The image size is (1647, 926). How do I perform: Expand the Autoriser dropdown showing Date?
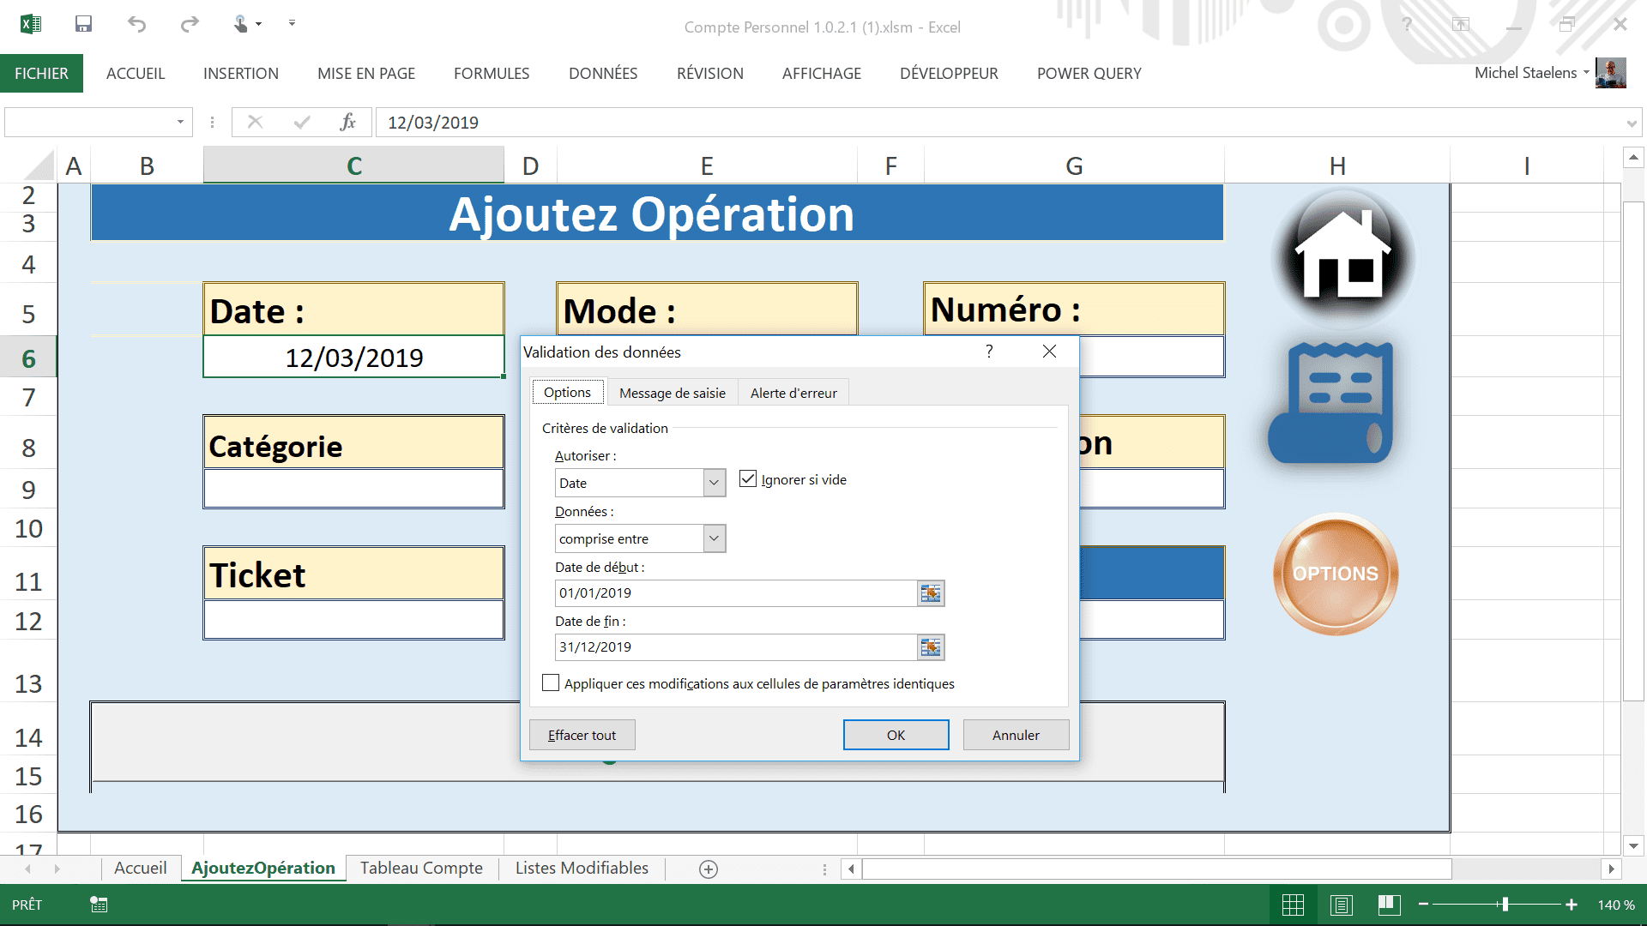click(714, 484)
